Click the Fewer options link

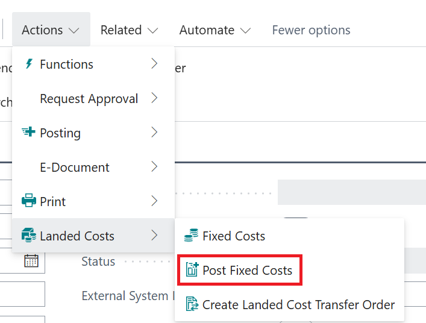(x=311, y=30)
